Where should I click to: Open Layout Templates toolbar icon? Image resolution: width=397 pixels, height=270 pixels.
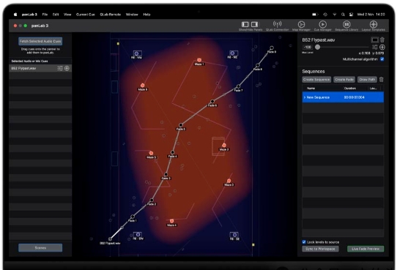(374, 24)
